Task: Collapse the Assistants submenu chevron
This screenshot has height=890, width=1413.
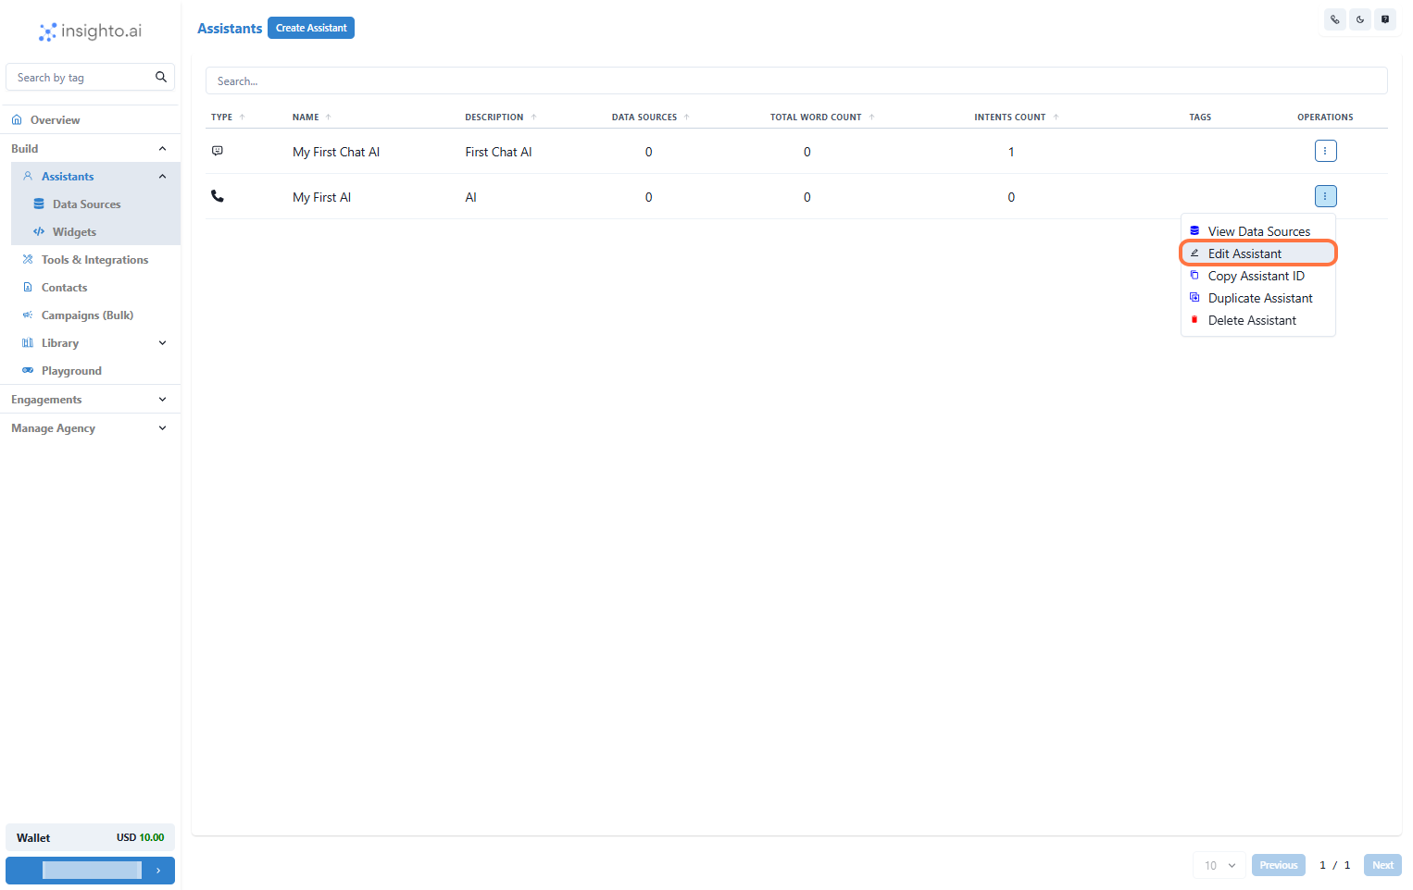Action: click(163, 176)
